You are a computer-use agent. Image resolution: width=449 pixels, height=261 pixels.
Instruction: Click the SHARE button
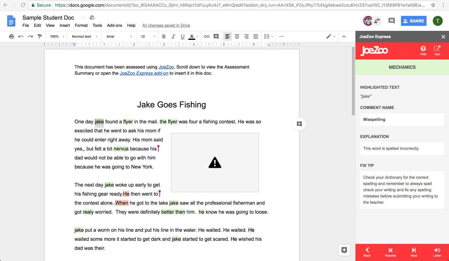click(413, 21)
